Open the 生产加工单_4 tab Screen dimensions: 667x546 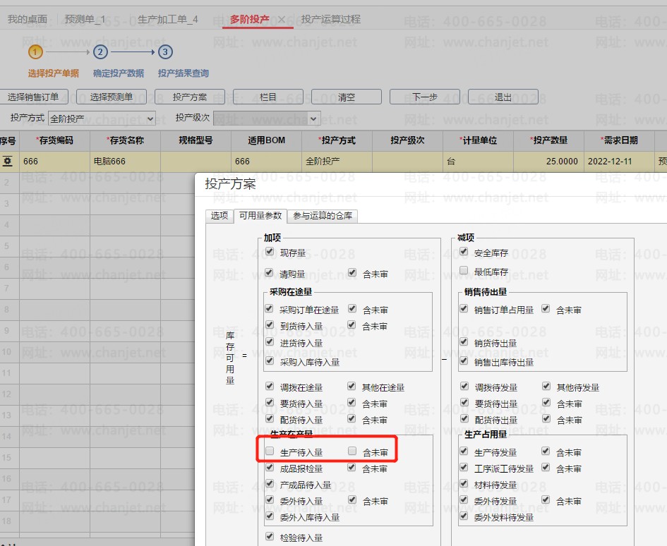coord(168,19)
